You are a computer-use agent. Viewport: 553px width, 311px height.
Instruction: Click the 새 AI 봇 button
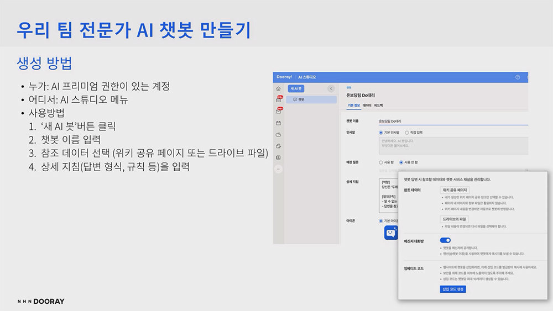296,88
